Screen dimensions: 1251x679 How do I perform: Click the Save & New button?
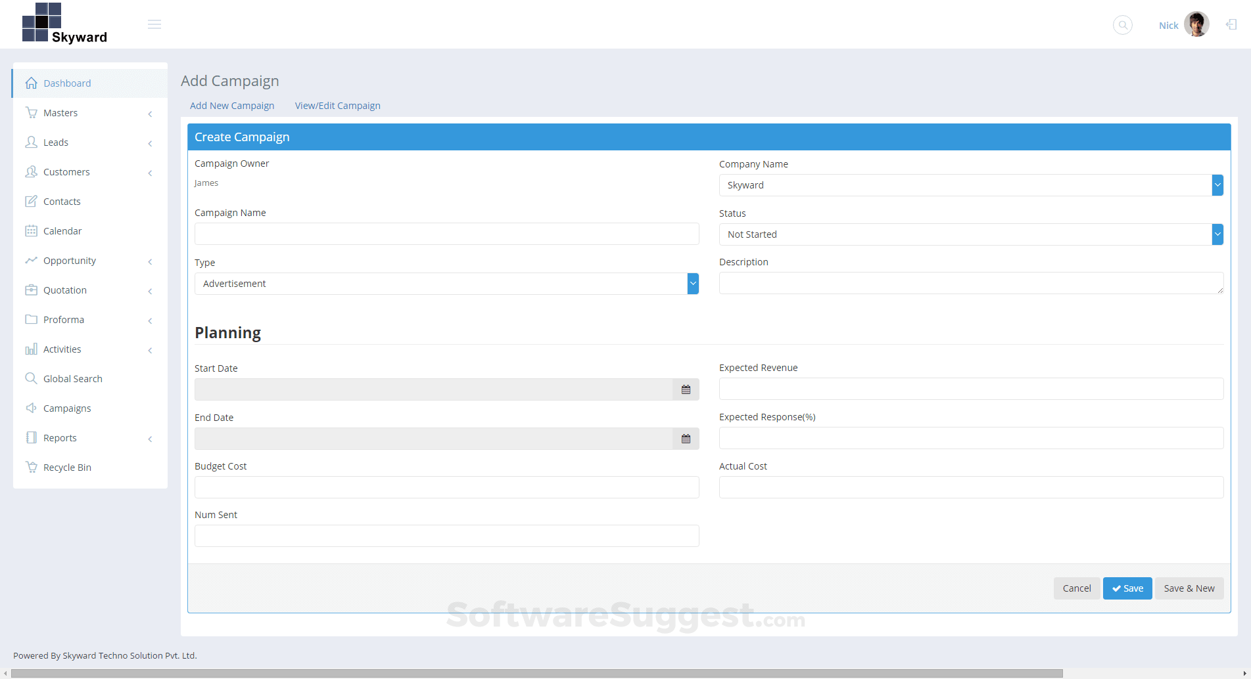click(1189, 588)
